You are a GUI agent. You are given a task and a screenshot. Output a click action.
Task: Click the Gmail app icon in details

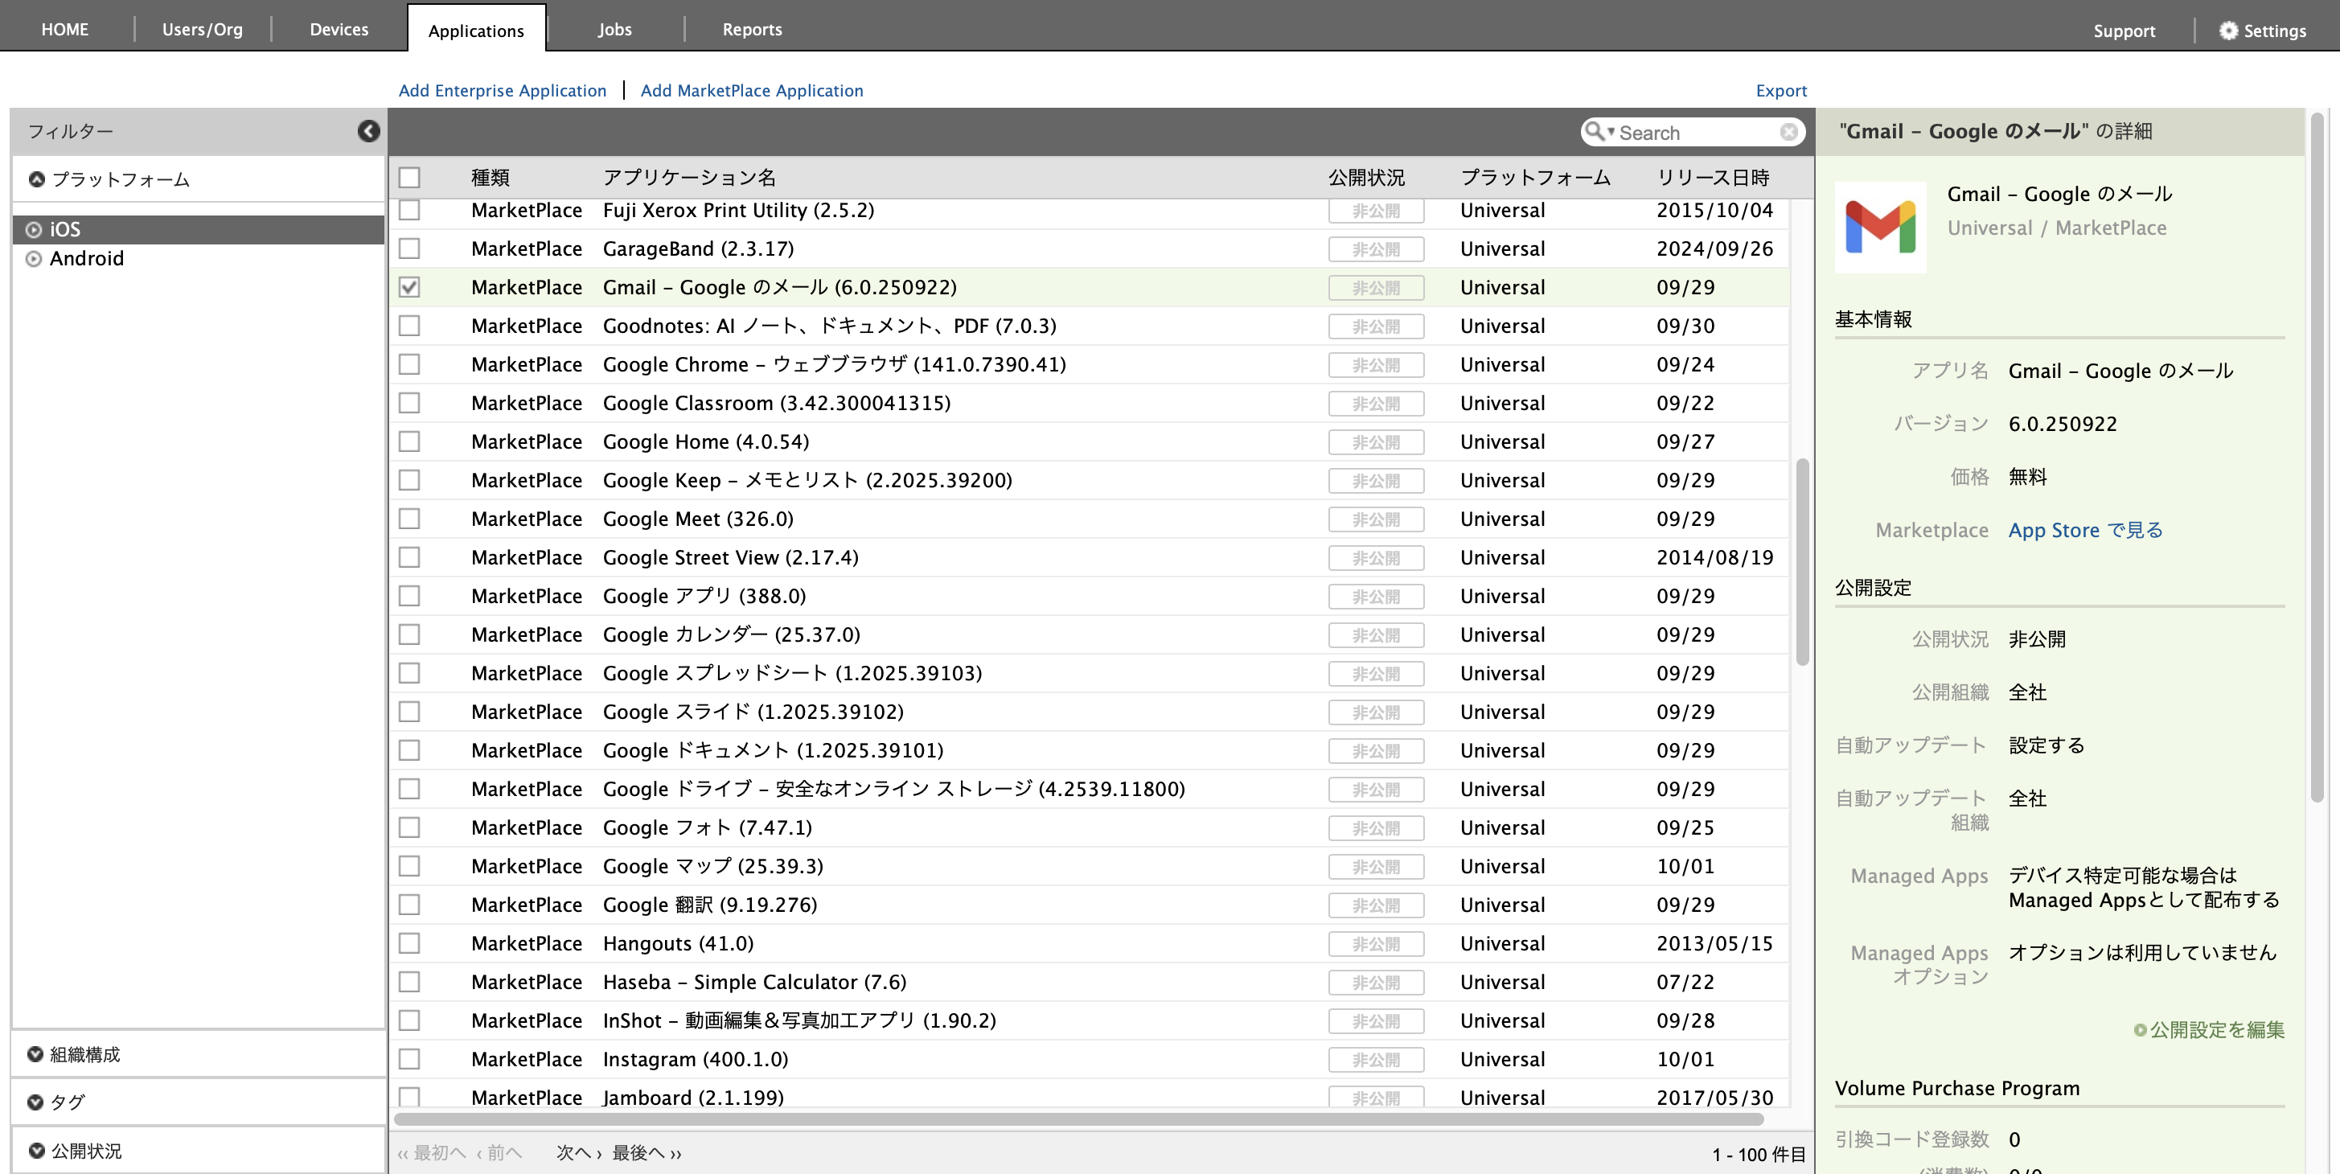point(1879,228)
